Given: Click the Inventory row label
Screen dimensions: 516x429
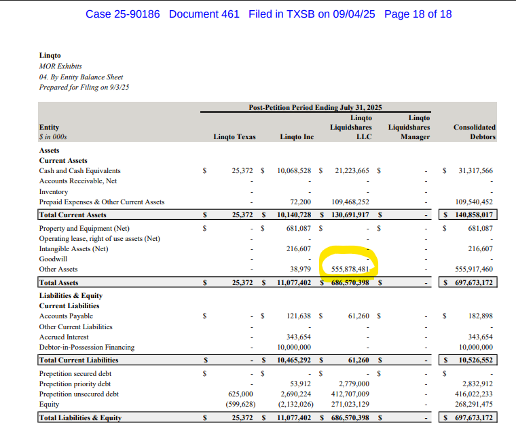Looking at the screenshot, I should coord(54,192).
